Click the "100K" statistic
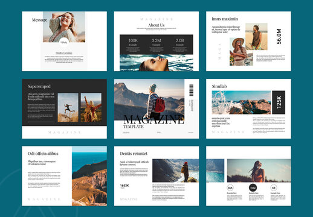 (x=133, y=40)
